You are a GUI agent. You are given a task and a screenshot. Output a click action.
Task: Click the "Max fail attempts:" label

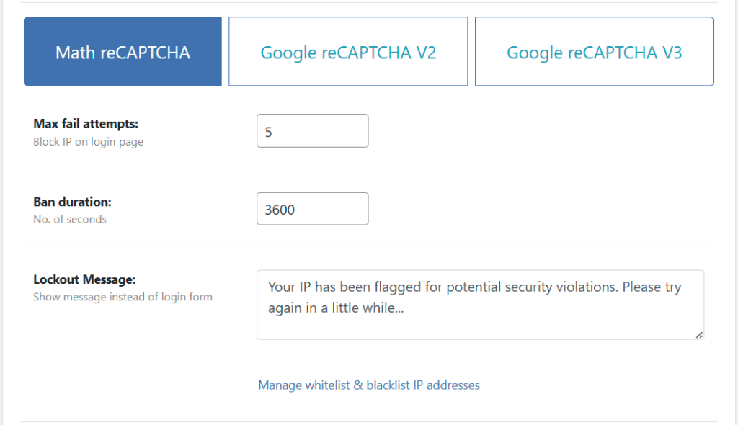pos(86,124)
